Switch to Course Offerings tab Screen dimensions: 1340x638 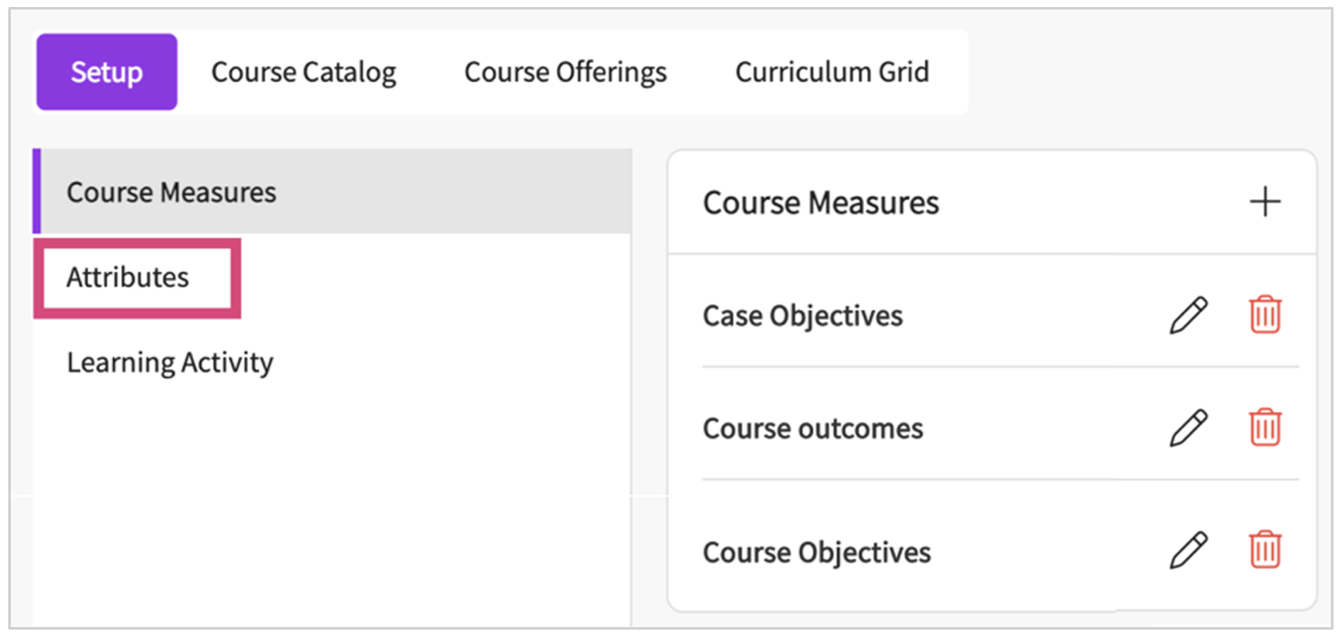pos(565,72)
